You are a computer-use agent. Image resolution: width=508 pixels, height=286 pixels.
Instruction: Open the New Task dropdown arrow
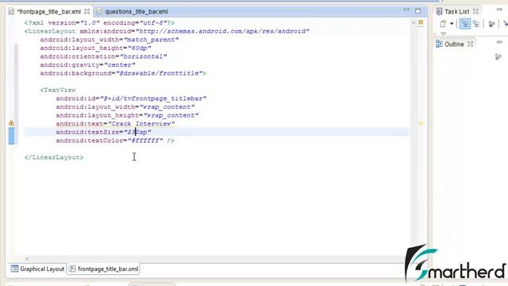(452, 24)
